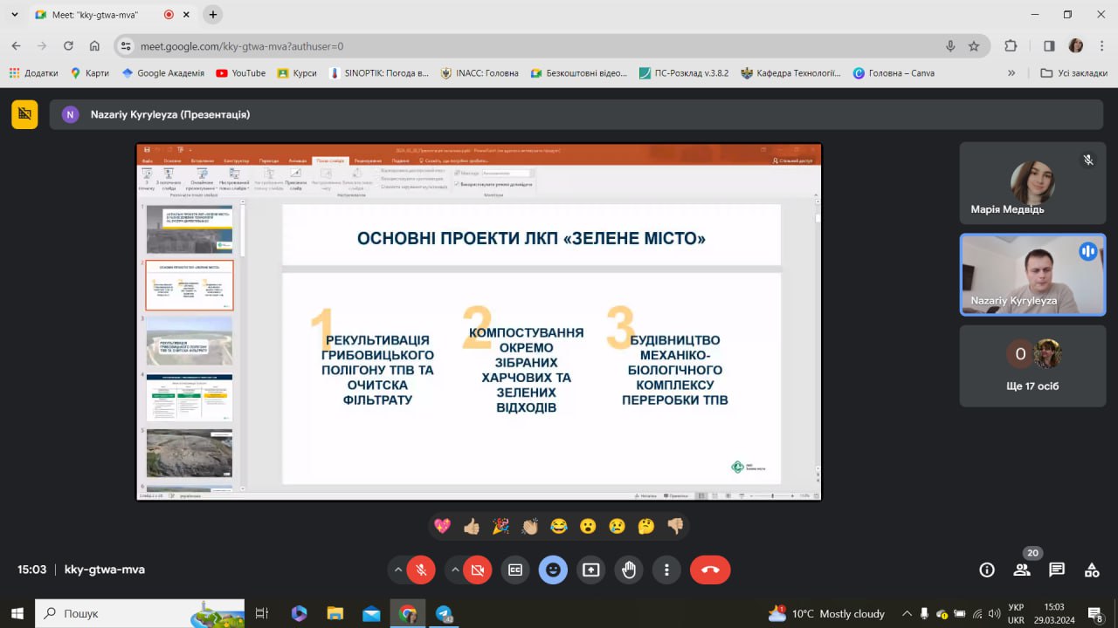This screenshot has width=1118, height=628.
Task: Send the thumbs down reaction
Action: pyautogui.click(x=675, y=526)
